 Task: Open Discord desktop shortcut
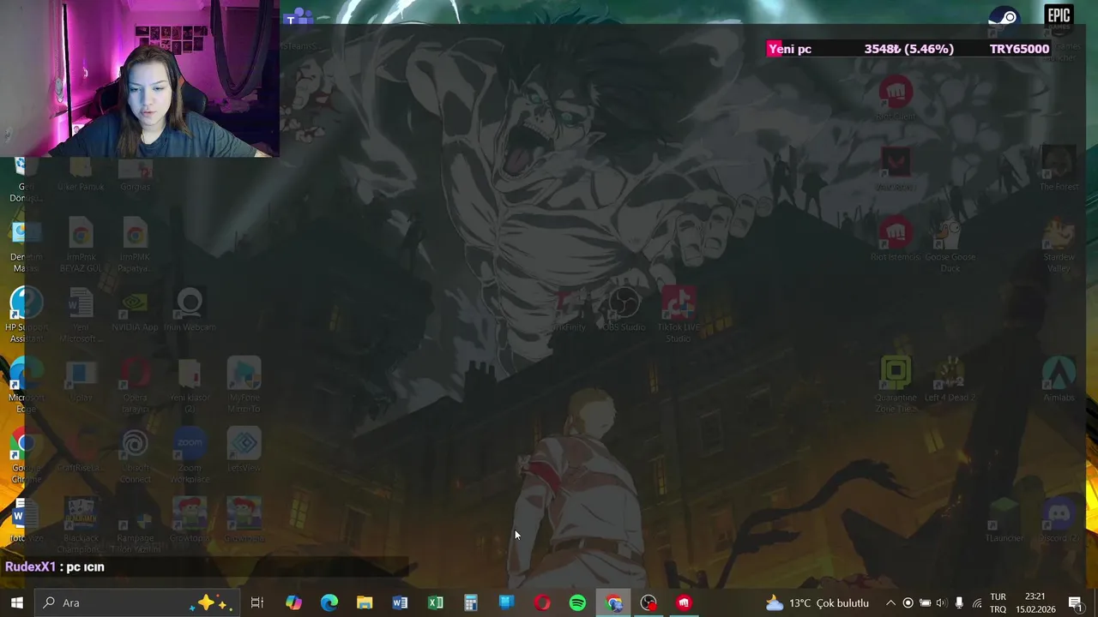point(1059,522)
